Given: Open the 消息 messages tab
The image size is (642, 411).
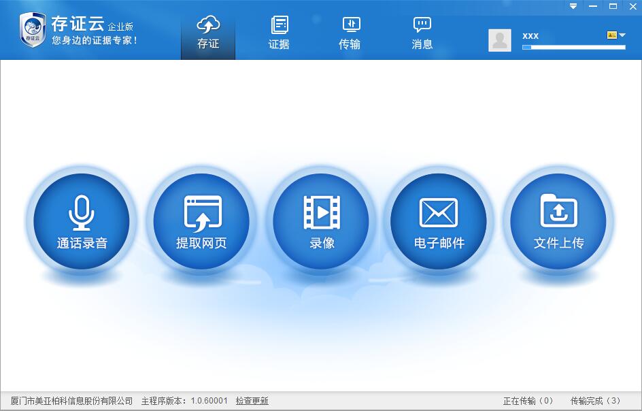Looking at the screenshot, I should (422, 33).
